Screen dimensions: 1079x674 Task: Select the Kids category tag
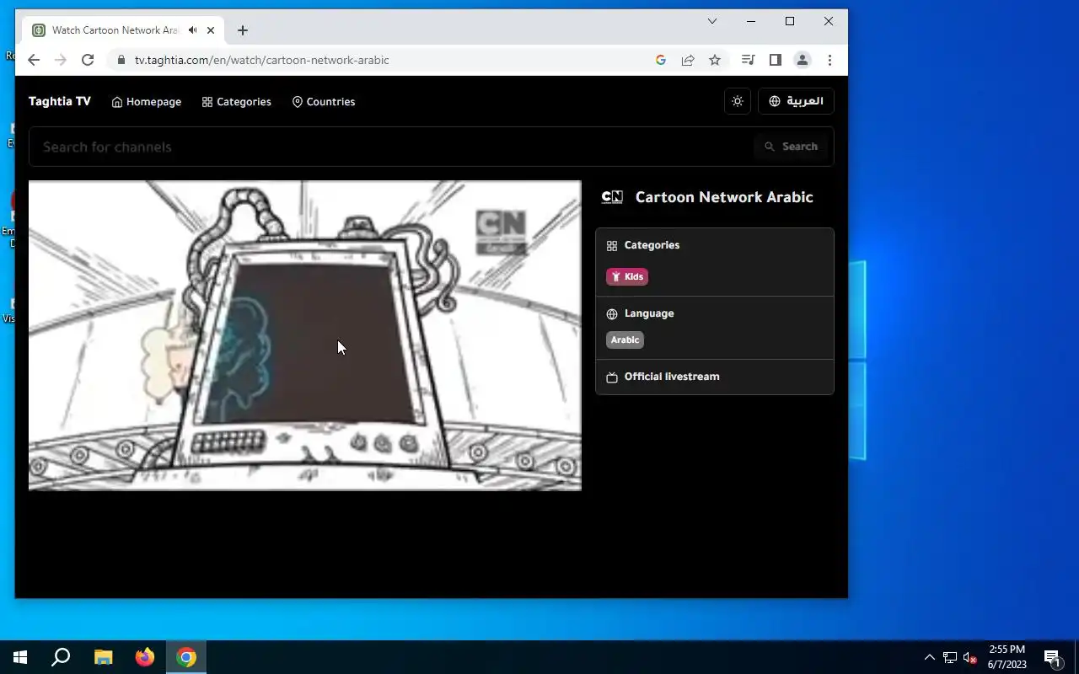tap(627, 276)
